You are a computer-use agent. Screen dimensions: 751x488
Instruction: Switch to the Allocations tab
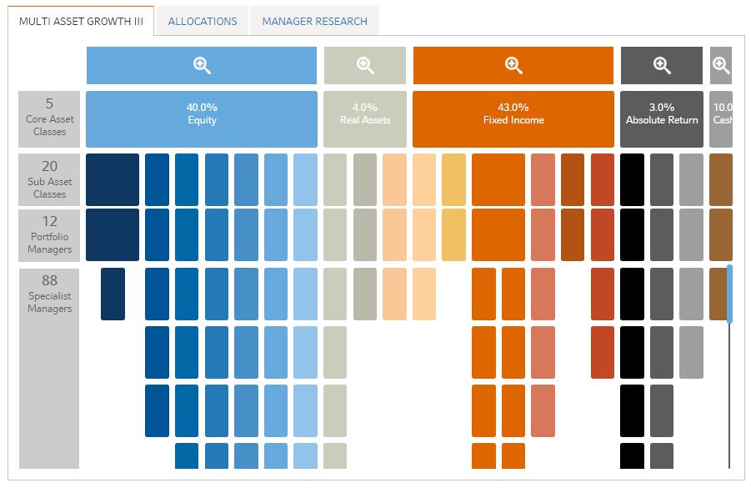click(x=203, y=22)
